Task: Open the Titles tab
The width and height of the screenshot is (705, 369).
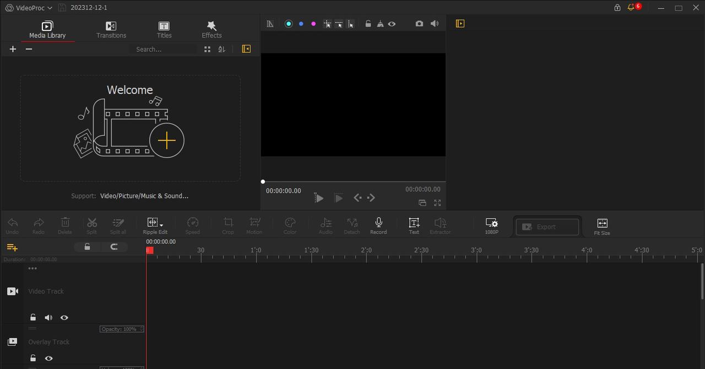Action: (164, 30)
